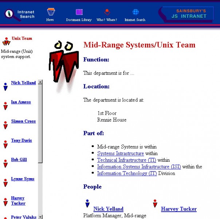The height and width of the screenshot is (219, 220).
Task: Open Tony Davis's profile link
Action: [x=21, y=141]
